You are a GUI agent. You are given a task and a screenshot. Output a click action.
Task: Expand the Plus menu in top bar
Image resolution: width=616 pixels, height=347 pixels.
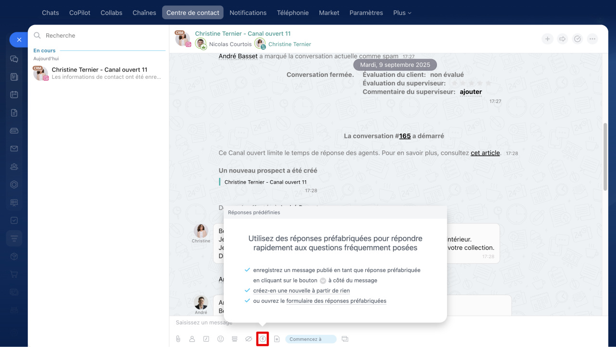point(402,13)
